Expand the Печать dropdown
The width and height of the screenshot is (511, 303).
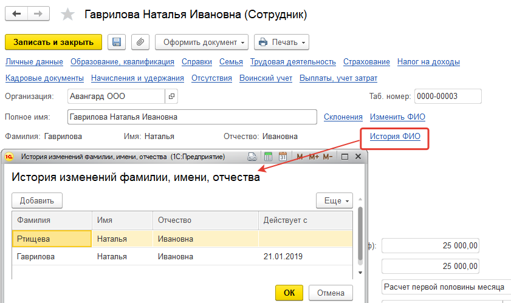281,42
